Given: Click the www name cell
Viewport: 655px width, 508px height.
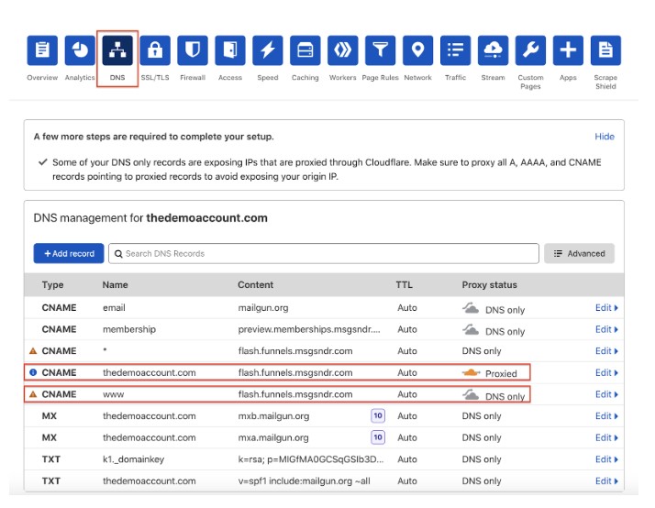Looking at the screenshot, I should (x=113, y=394).
